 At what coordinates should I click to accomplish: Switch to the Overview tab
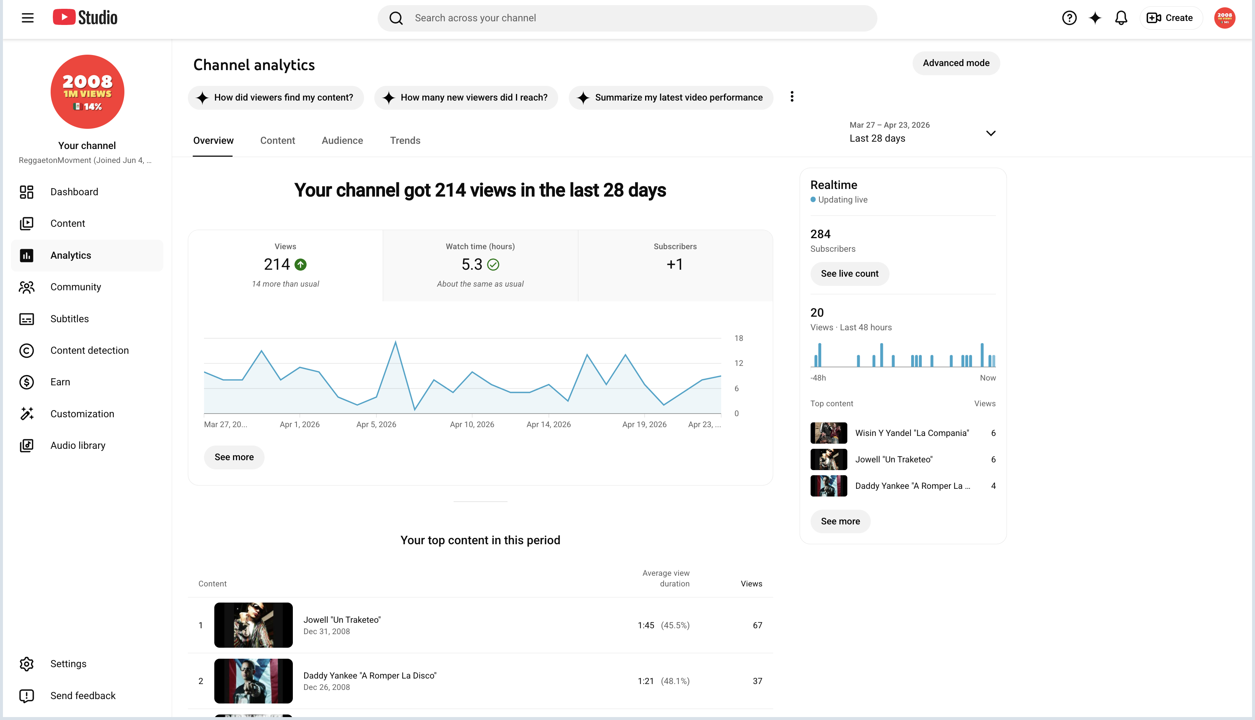click(213, 141)
